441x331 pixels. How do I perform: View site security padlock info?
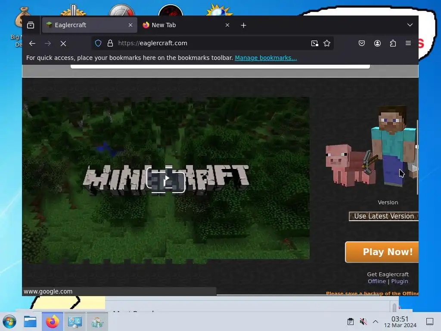[x=110, y=44]
